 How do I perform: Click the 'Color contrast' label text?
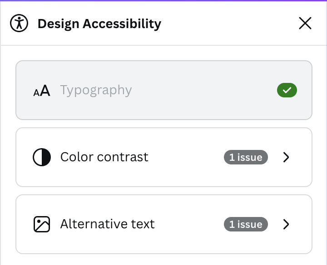(104, 157)
